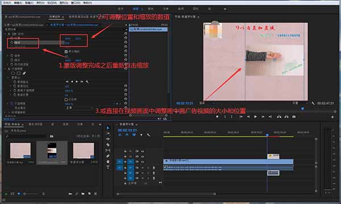Expand the Time Remapping effect
341x204 pixels.
coord(5,112)
